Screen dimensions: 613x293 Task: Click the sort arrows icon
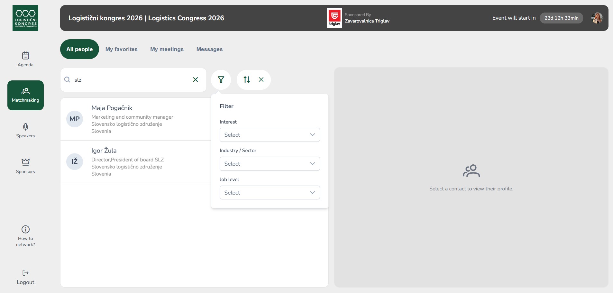247,80
